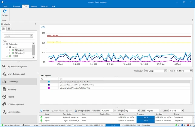This screenshot has height=127, width=195.
Task: Open the Plugin Any dropdown
Action: pos(138,111)
